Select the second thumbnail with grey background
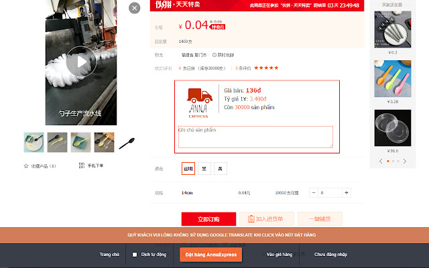 (x=57, y=142)
